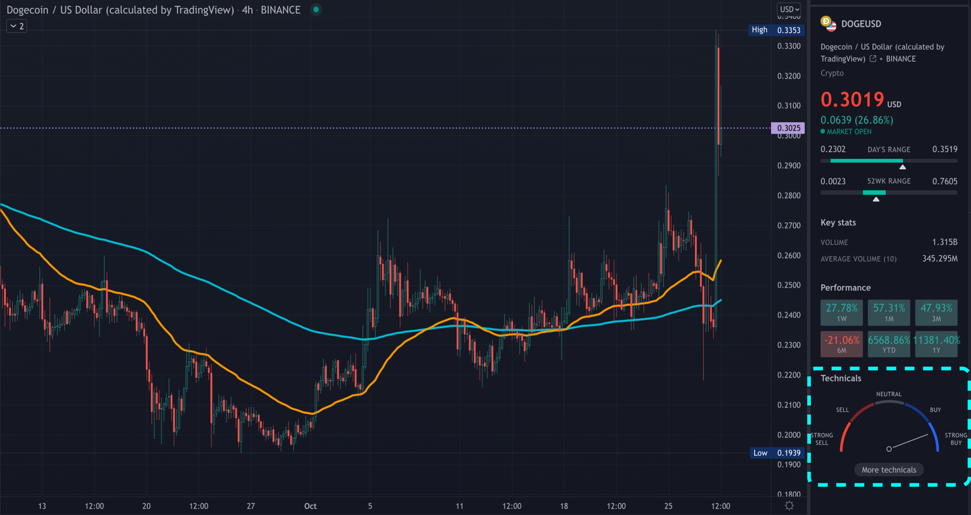
Task: Click the green market status dot in header
Action: [316, 10]
